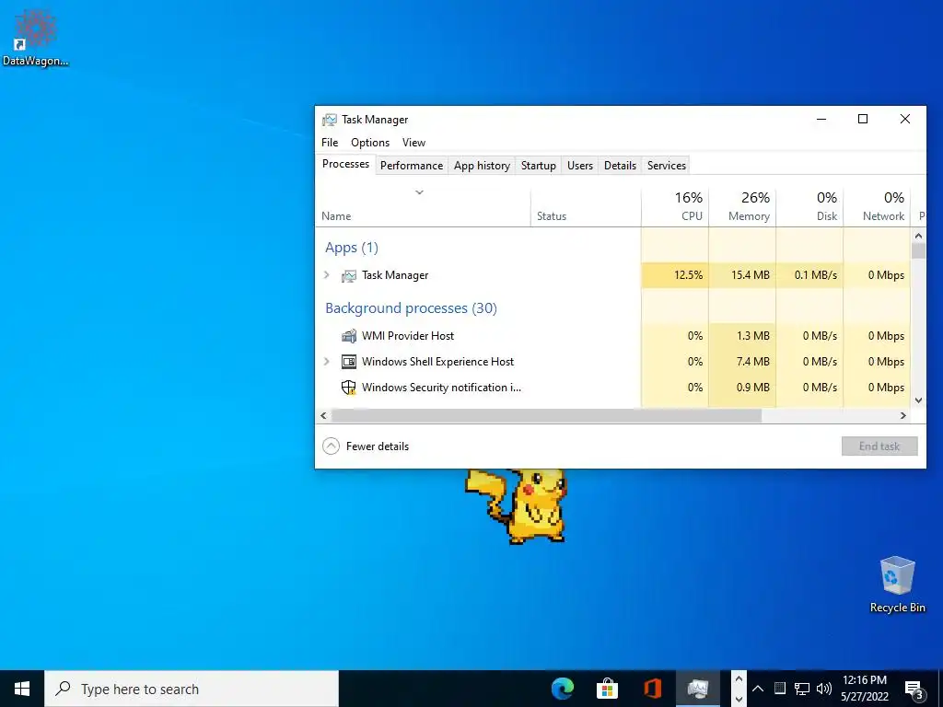Screen dimensions: 943x707
Task: Click Windows Security notification shield icon
Action: tap(349, 388)
